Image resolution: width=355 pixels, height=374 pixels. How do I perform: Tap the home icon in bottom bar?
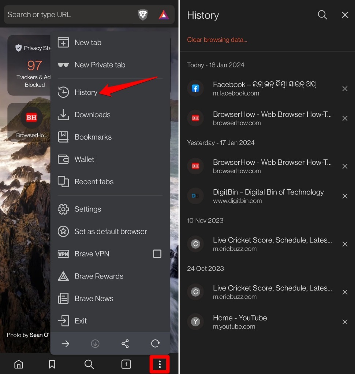[x=19, y=364]
